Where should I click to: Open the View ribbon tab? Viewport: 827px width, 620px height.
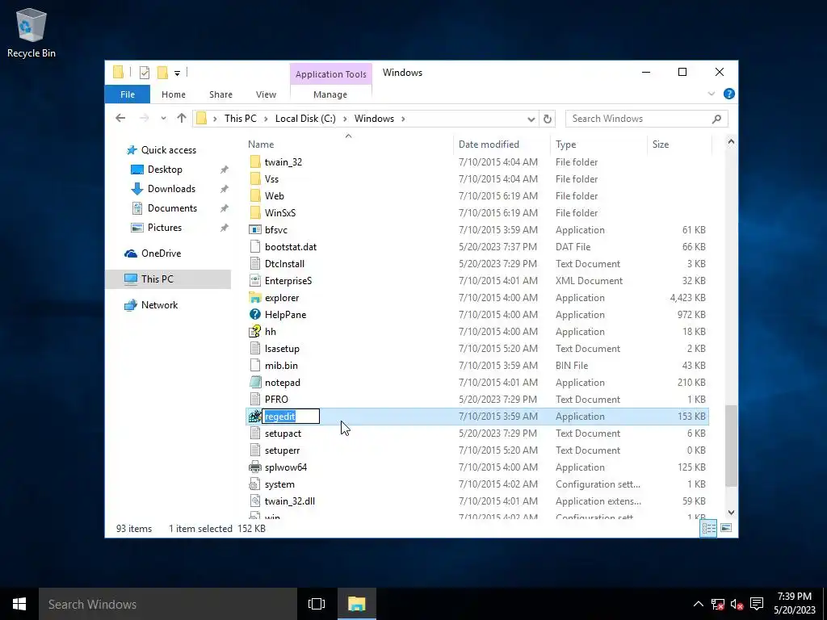pos(266,94)
